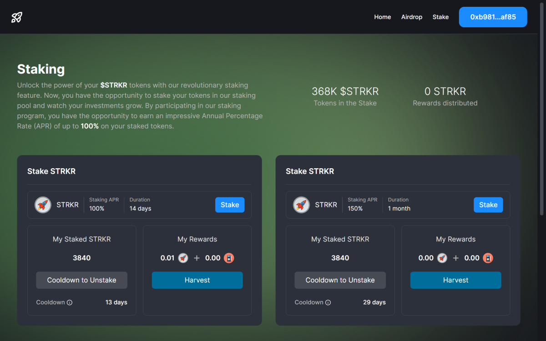
Task: Select Stake in the navigation bar
Action: (440, 17)
